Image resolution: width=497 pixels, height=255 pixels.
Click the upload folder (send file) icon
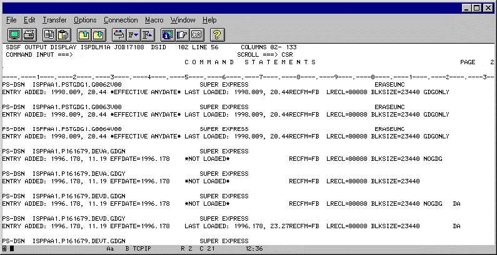click(84, 34)
